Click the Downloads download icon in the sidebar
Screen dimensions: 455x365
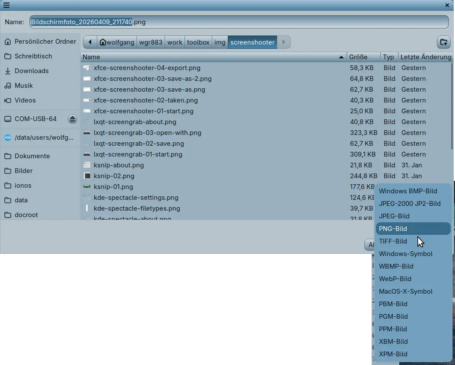8,71
